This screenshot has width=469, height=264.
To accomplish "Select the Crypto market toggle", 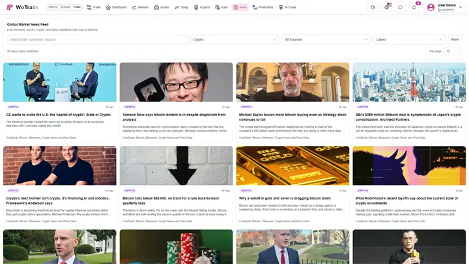I will [53, 7].
